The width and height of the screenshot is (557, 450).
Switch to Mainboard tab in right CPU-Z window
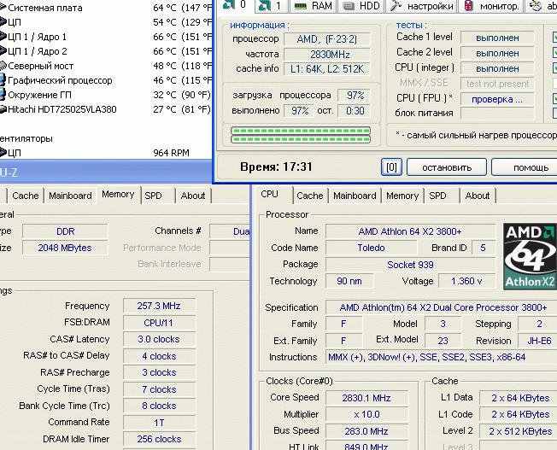coord(355,196)
